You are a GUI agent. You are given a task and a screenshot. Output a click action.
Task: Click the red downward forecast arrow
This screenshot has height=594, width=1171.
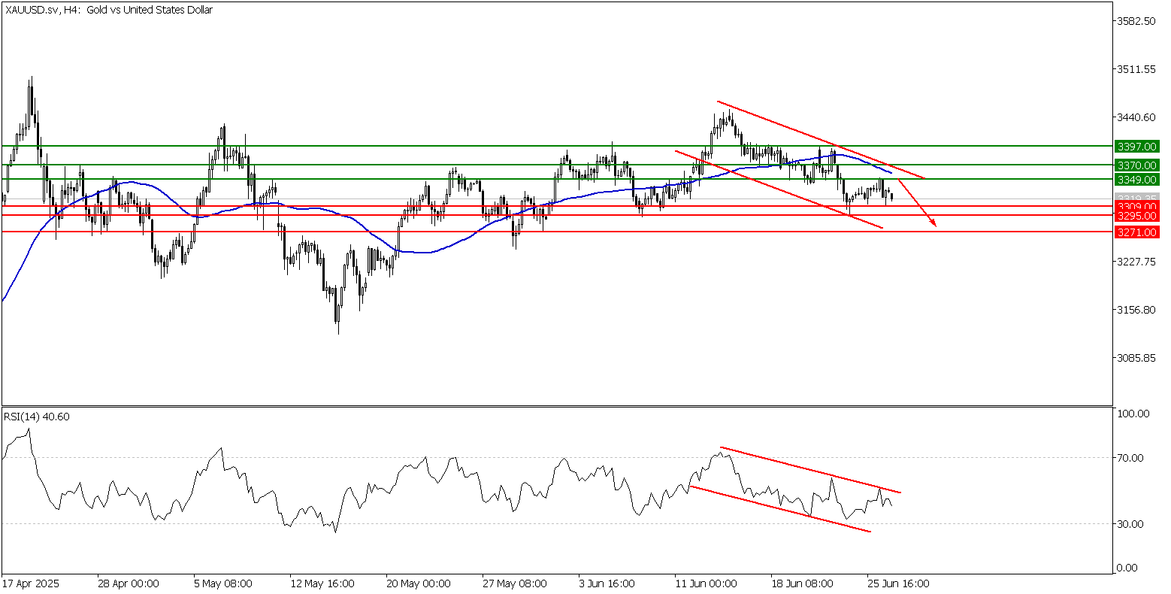917,202
